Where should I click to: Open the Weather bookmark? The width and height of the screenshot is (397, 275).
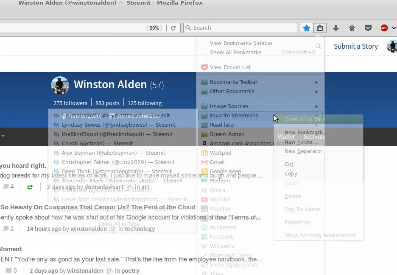260,209
